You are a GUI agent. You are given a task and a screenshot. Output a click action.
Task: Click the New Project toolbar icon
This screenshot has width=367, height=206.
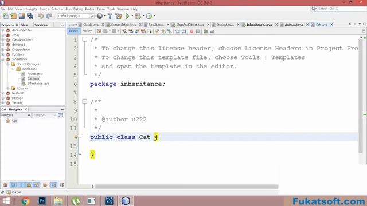(x=14, y=16)
